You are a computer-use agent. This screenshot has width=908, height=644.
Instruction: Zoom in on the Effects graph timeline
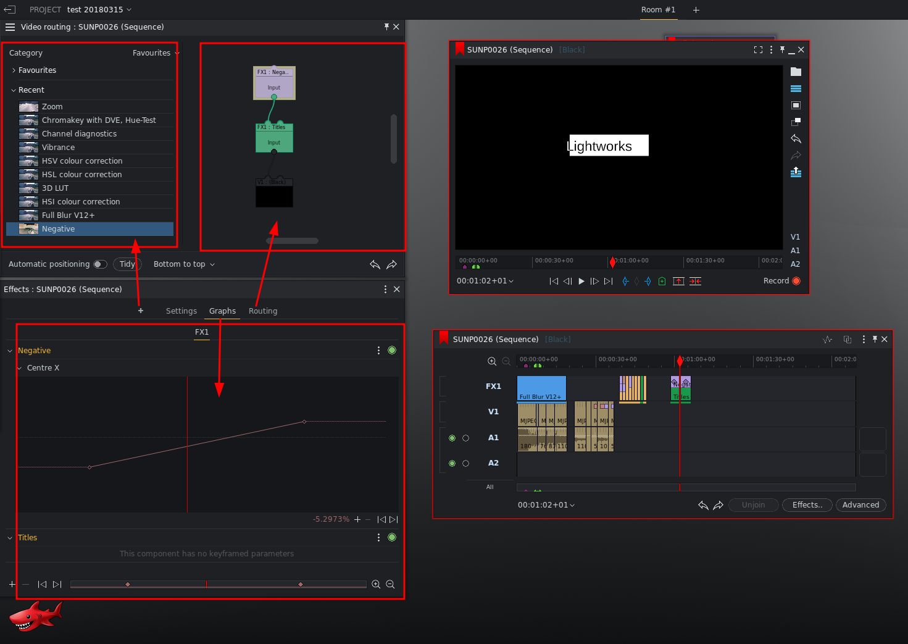(x=376, y=584)
